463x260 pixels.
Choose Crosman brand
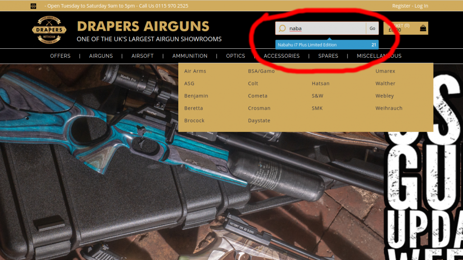pyautogui.click(x=259, y=108)
